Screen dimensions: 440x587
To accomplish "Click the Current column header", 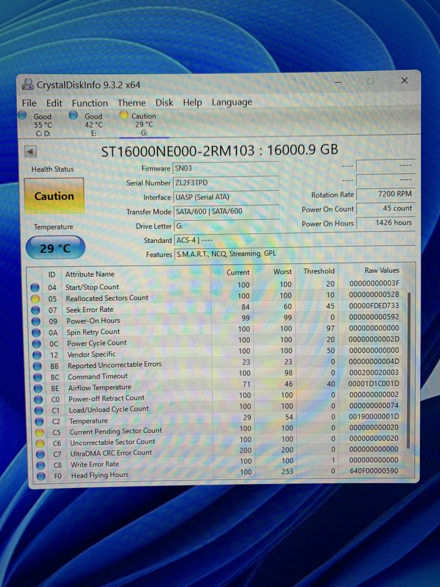I will pyautogui.click(x=238, y=272).
